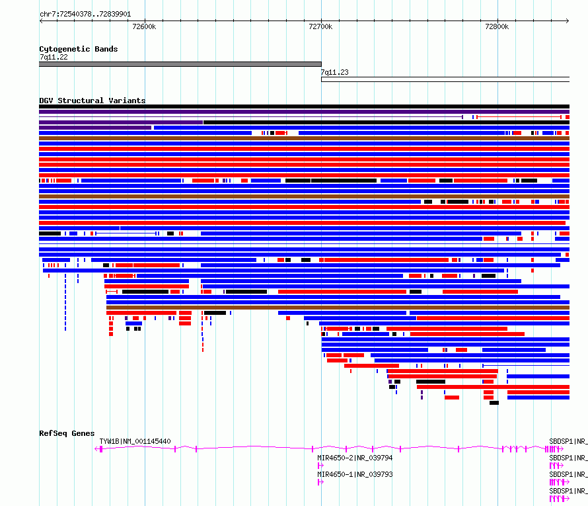588x506 pixels.
Task: Click the 7q11.23 band label
Action: 334,72
